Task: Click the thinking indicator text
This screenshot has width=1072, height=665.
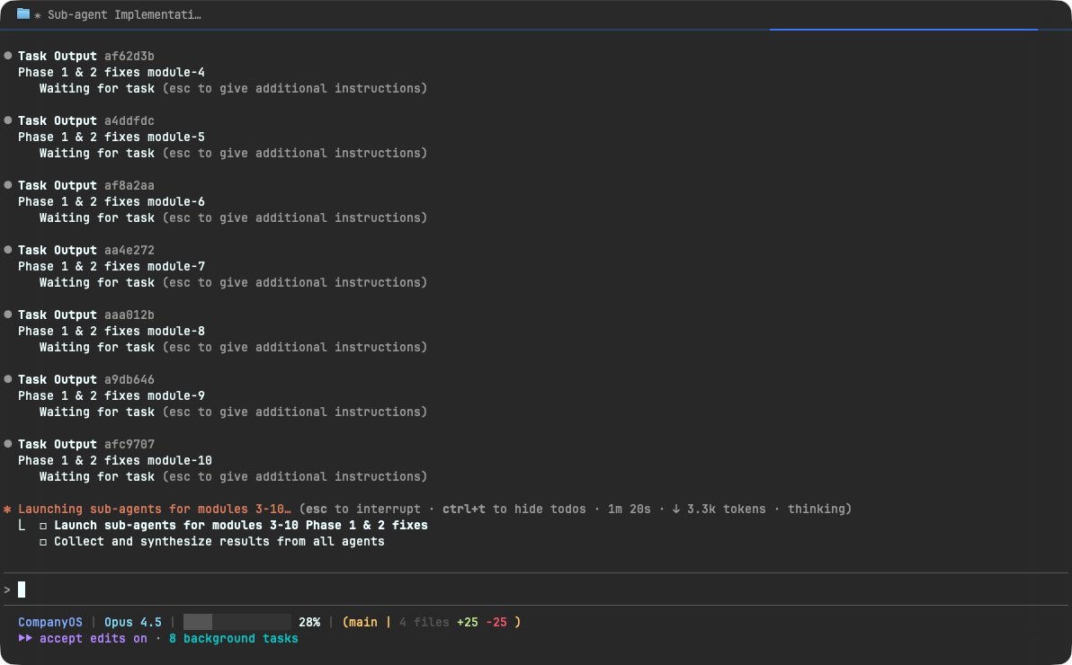Action: pos(817,509)
